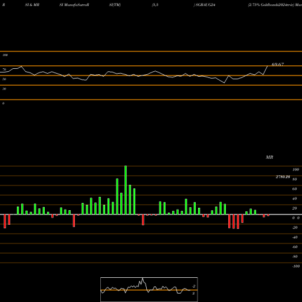Click the RSI axis label 100 on left
302x302 pixels.
[5, 55]
